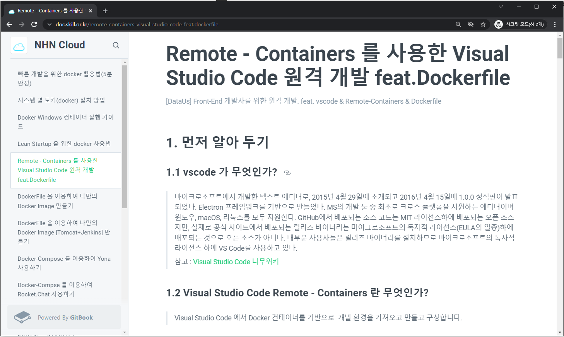Screen dimensions: 564x337
Task: Reload the page with refresh icon
Action: (34, 24)
